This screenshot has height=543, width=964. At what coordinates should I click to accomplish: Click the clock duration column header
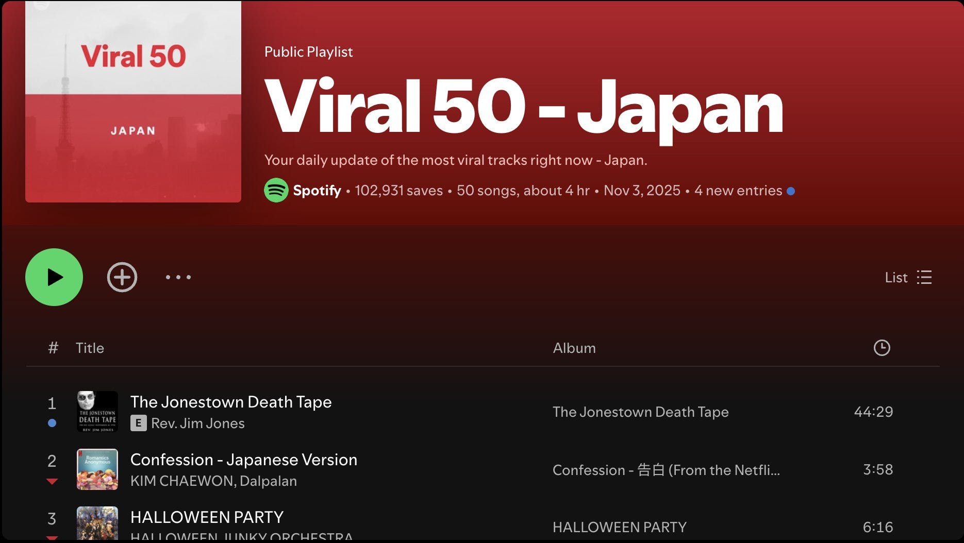click(x=882, y=348)
